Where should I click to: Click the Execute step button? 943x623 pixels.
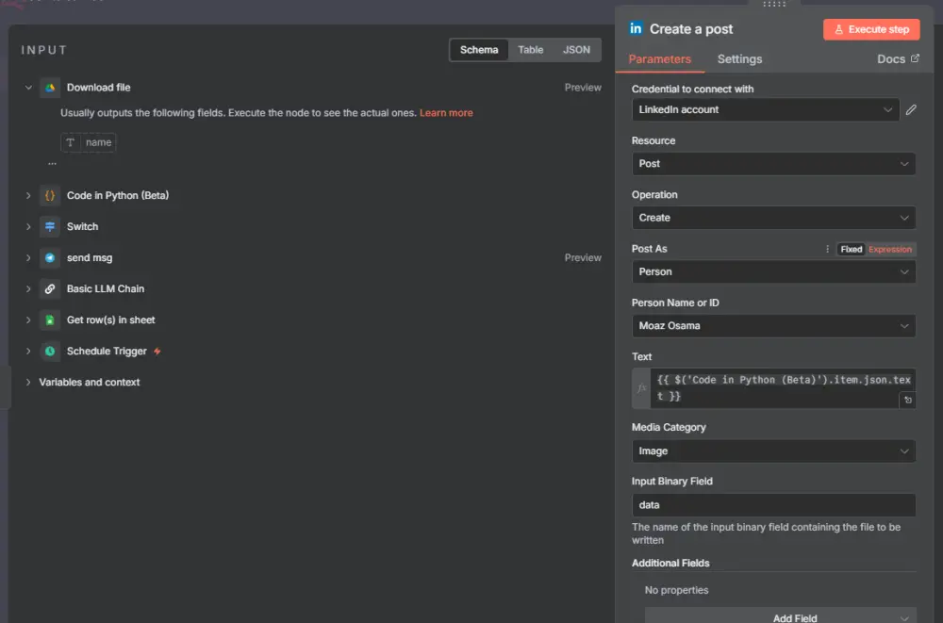click(x=870, y=29)
